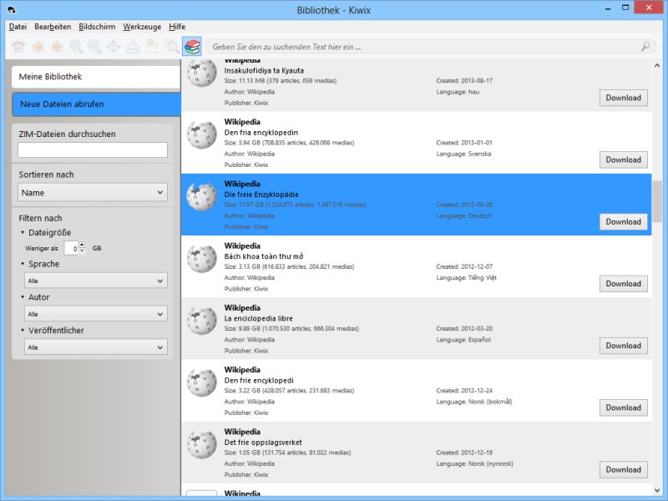Collapse the Dateigröße filter section
668x501 pixels.
23,233
